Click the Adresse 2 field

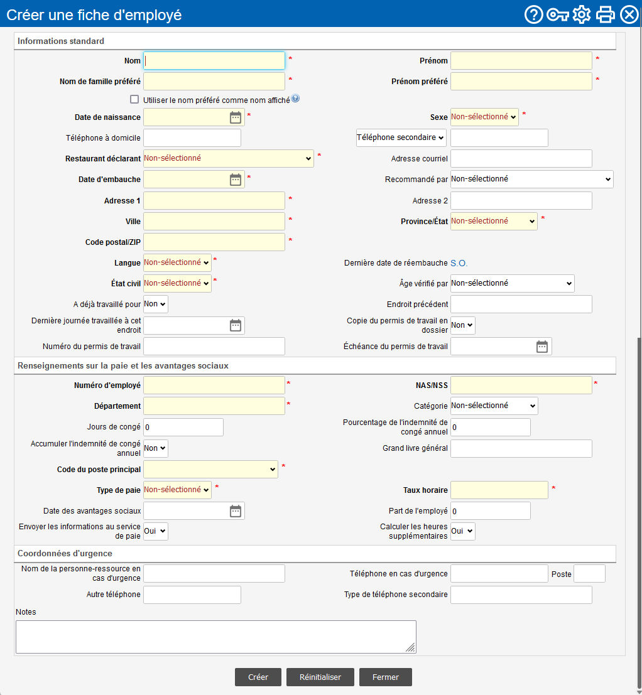(521, 200)
